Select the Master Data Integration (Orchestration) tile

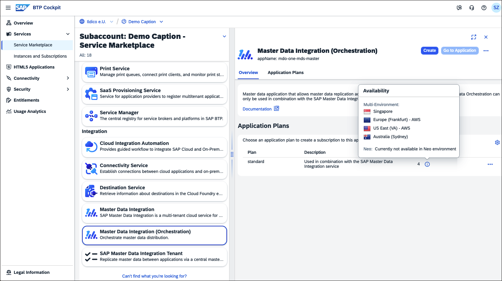point(155,235)
